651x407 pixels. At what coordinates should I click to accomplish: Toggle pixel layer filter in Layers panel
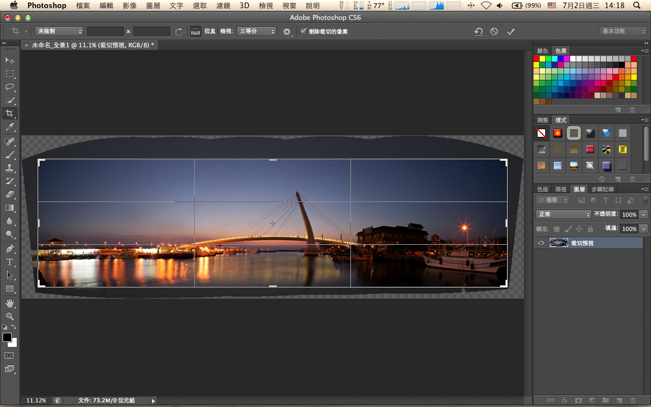pyautogui.click(x=581, y=200)
